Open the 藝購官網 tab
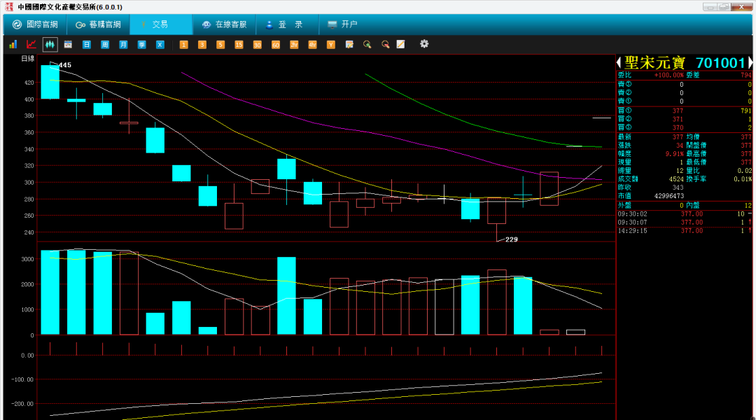 click(99, 24)
